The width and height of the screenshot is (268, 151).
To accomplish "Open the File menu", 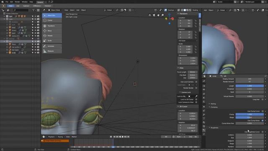I will click(7, 2).
